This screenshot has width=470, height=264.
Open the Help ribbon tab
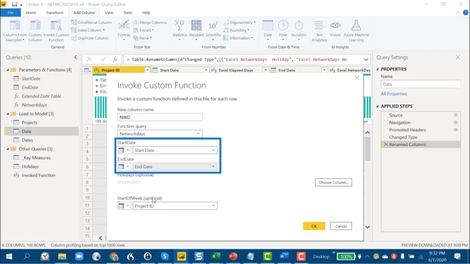pos(146,12)
